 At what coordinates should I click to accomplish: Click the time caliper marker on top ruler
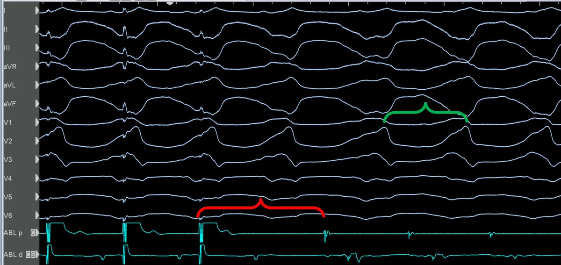pos(170,3)
